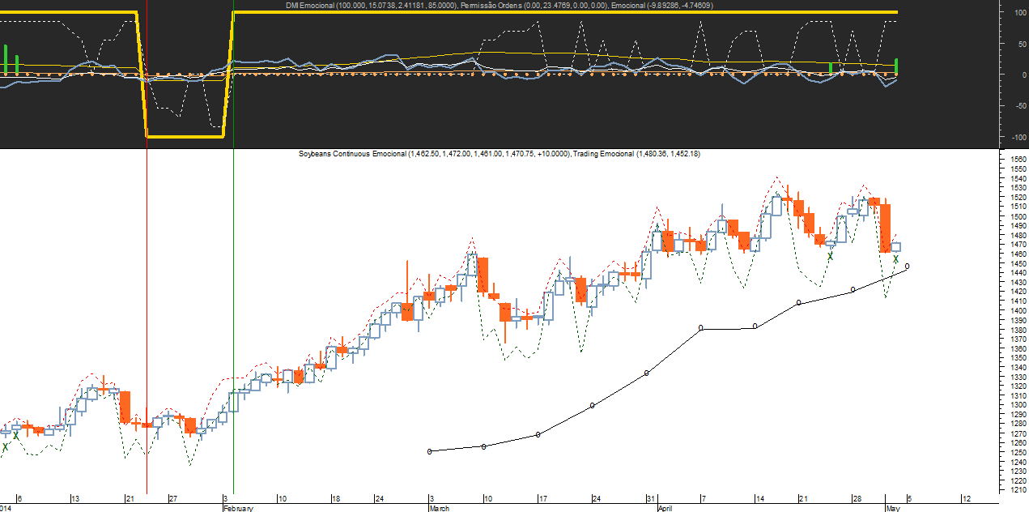
Task: Click the last circle marker on the black trend line
Action: (907, 266)
